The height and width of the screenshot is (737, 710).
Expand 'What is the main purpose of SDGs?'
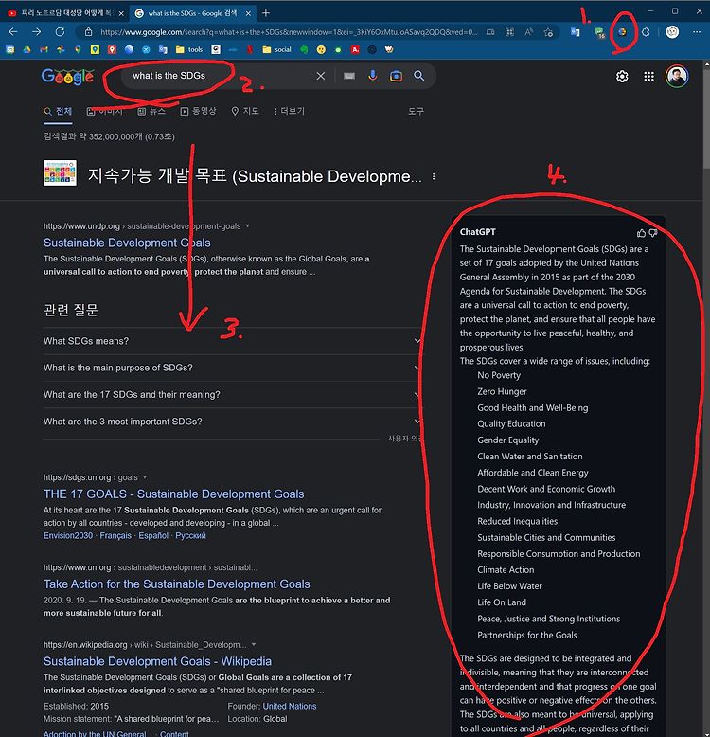232,368
